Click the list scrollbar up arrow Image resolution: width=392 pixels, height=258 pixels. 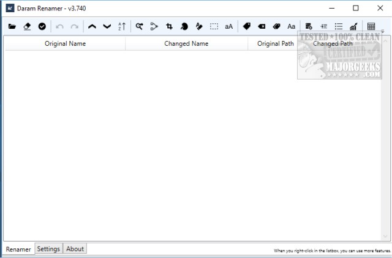[x=385, y=40]
